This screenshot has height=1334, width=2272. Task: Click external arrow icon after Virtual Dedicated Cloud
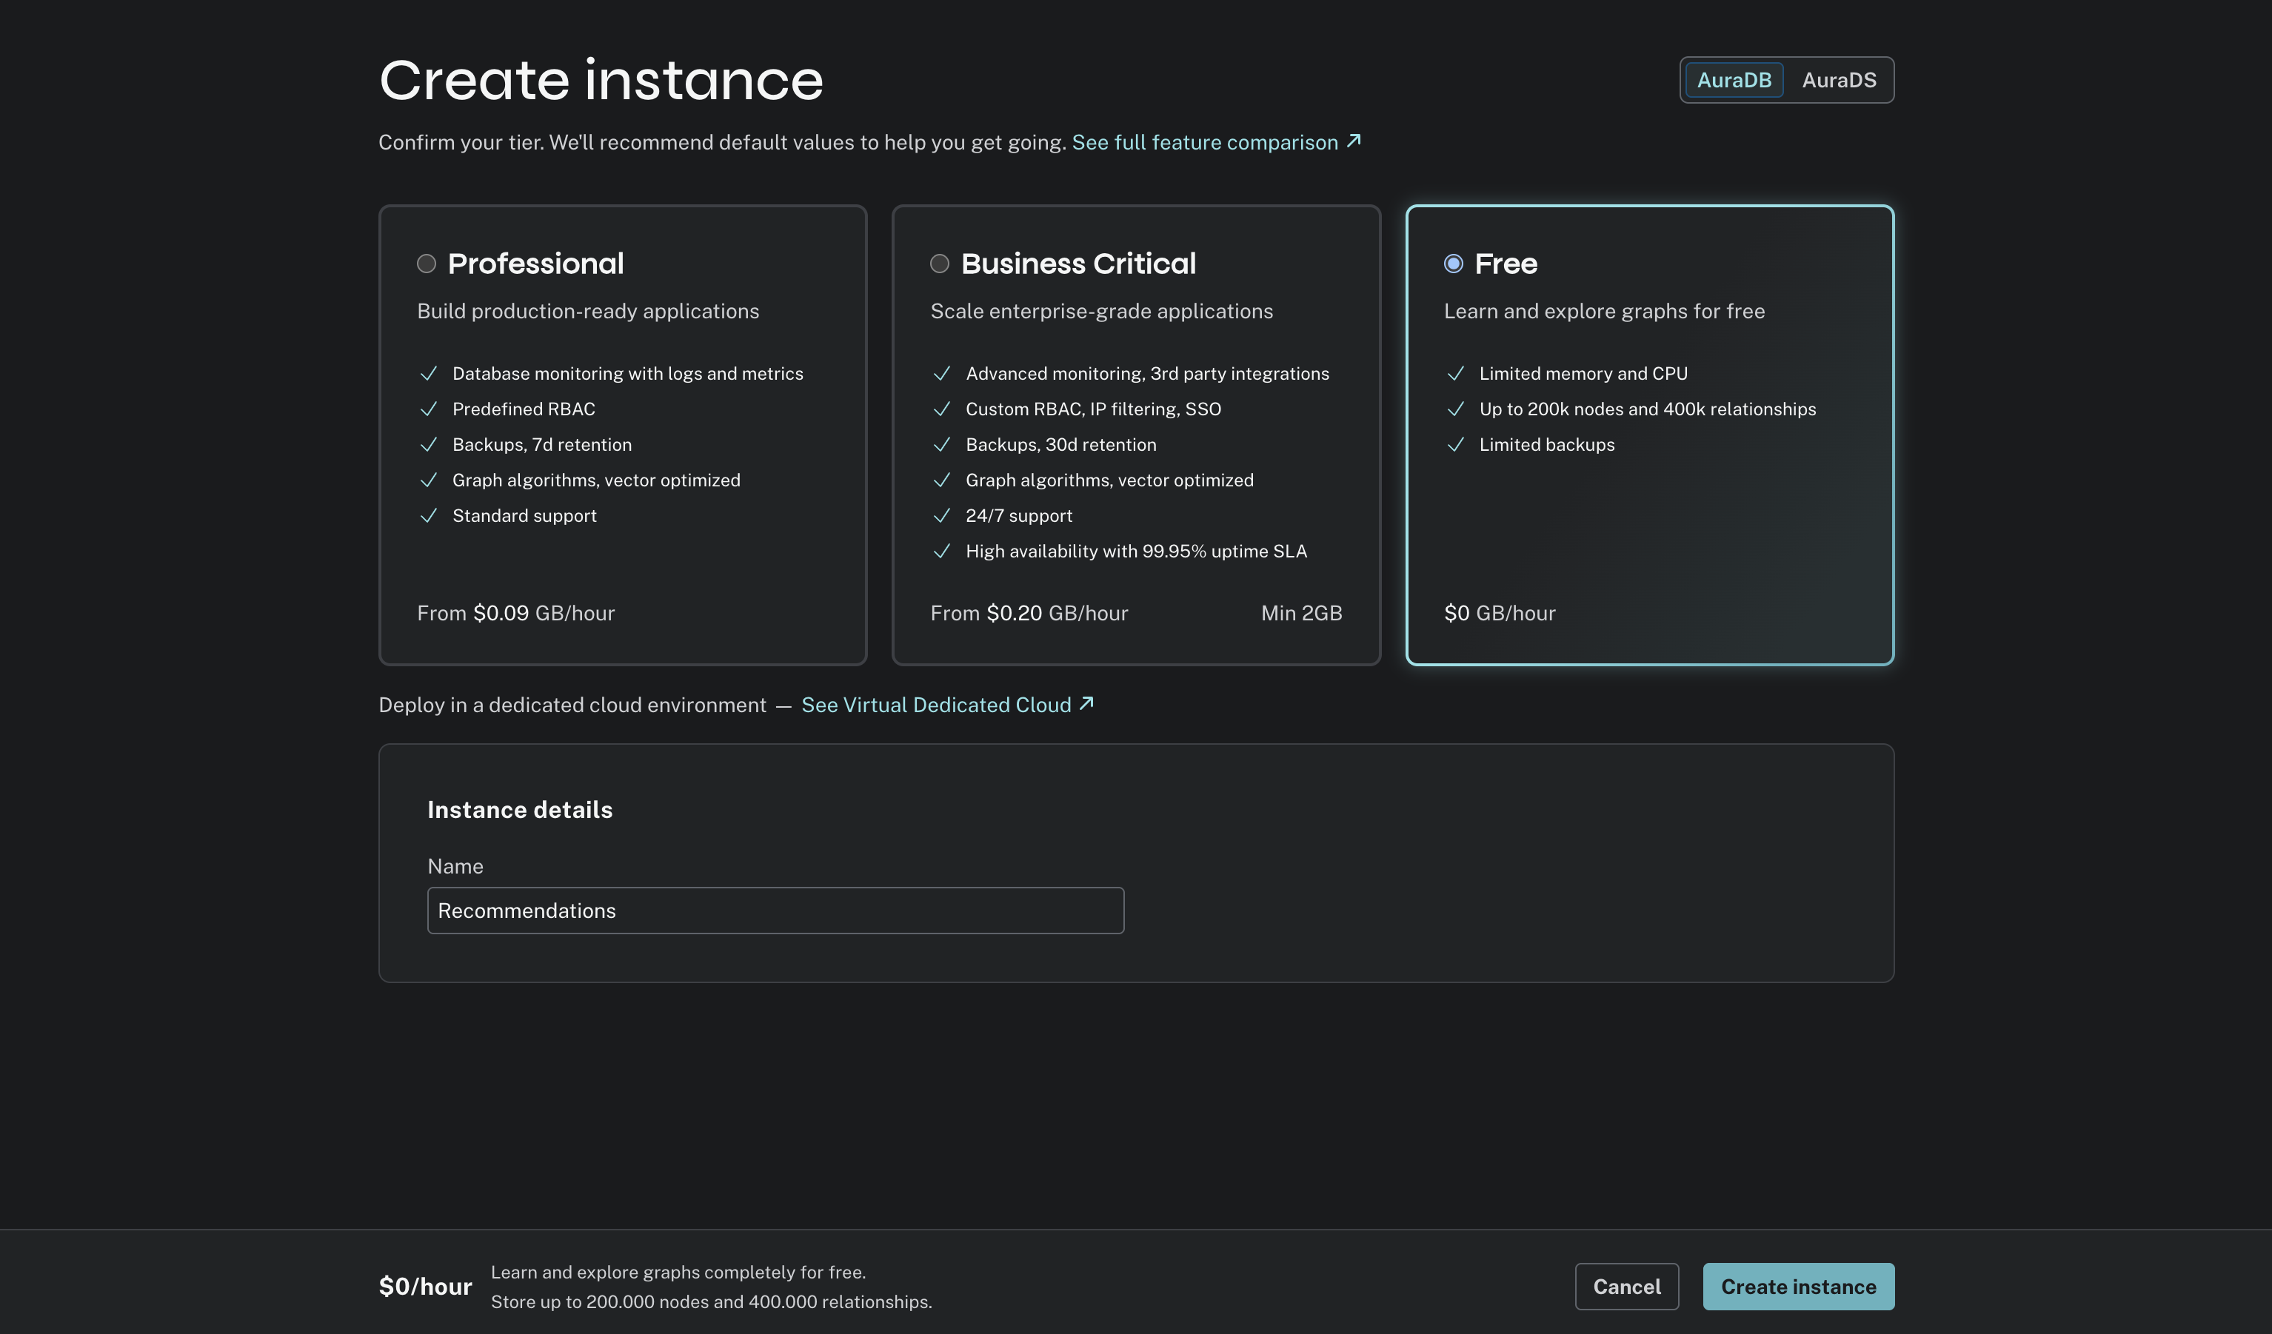[1086, 703]
